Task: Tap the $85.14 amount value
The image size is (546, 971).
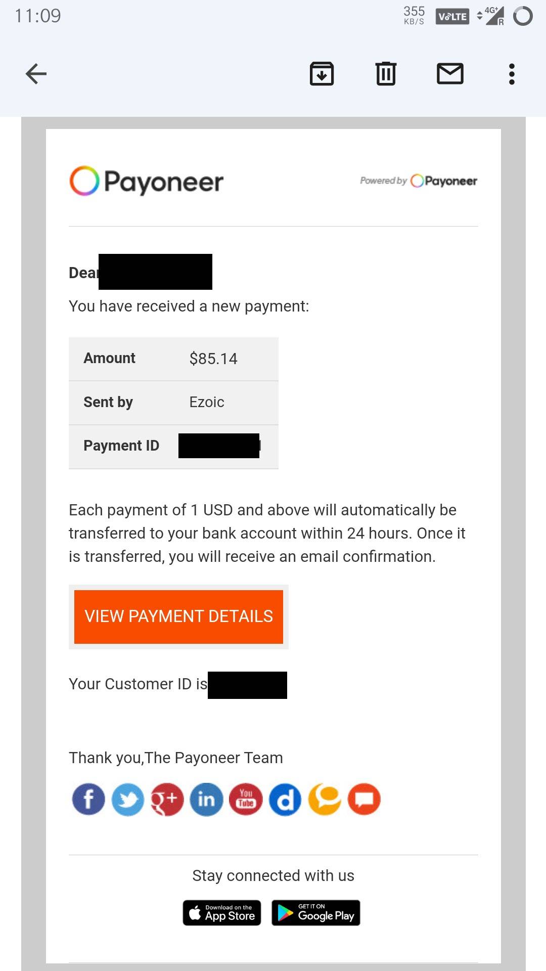Action: [213, 359]
